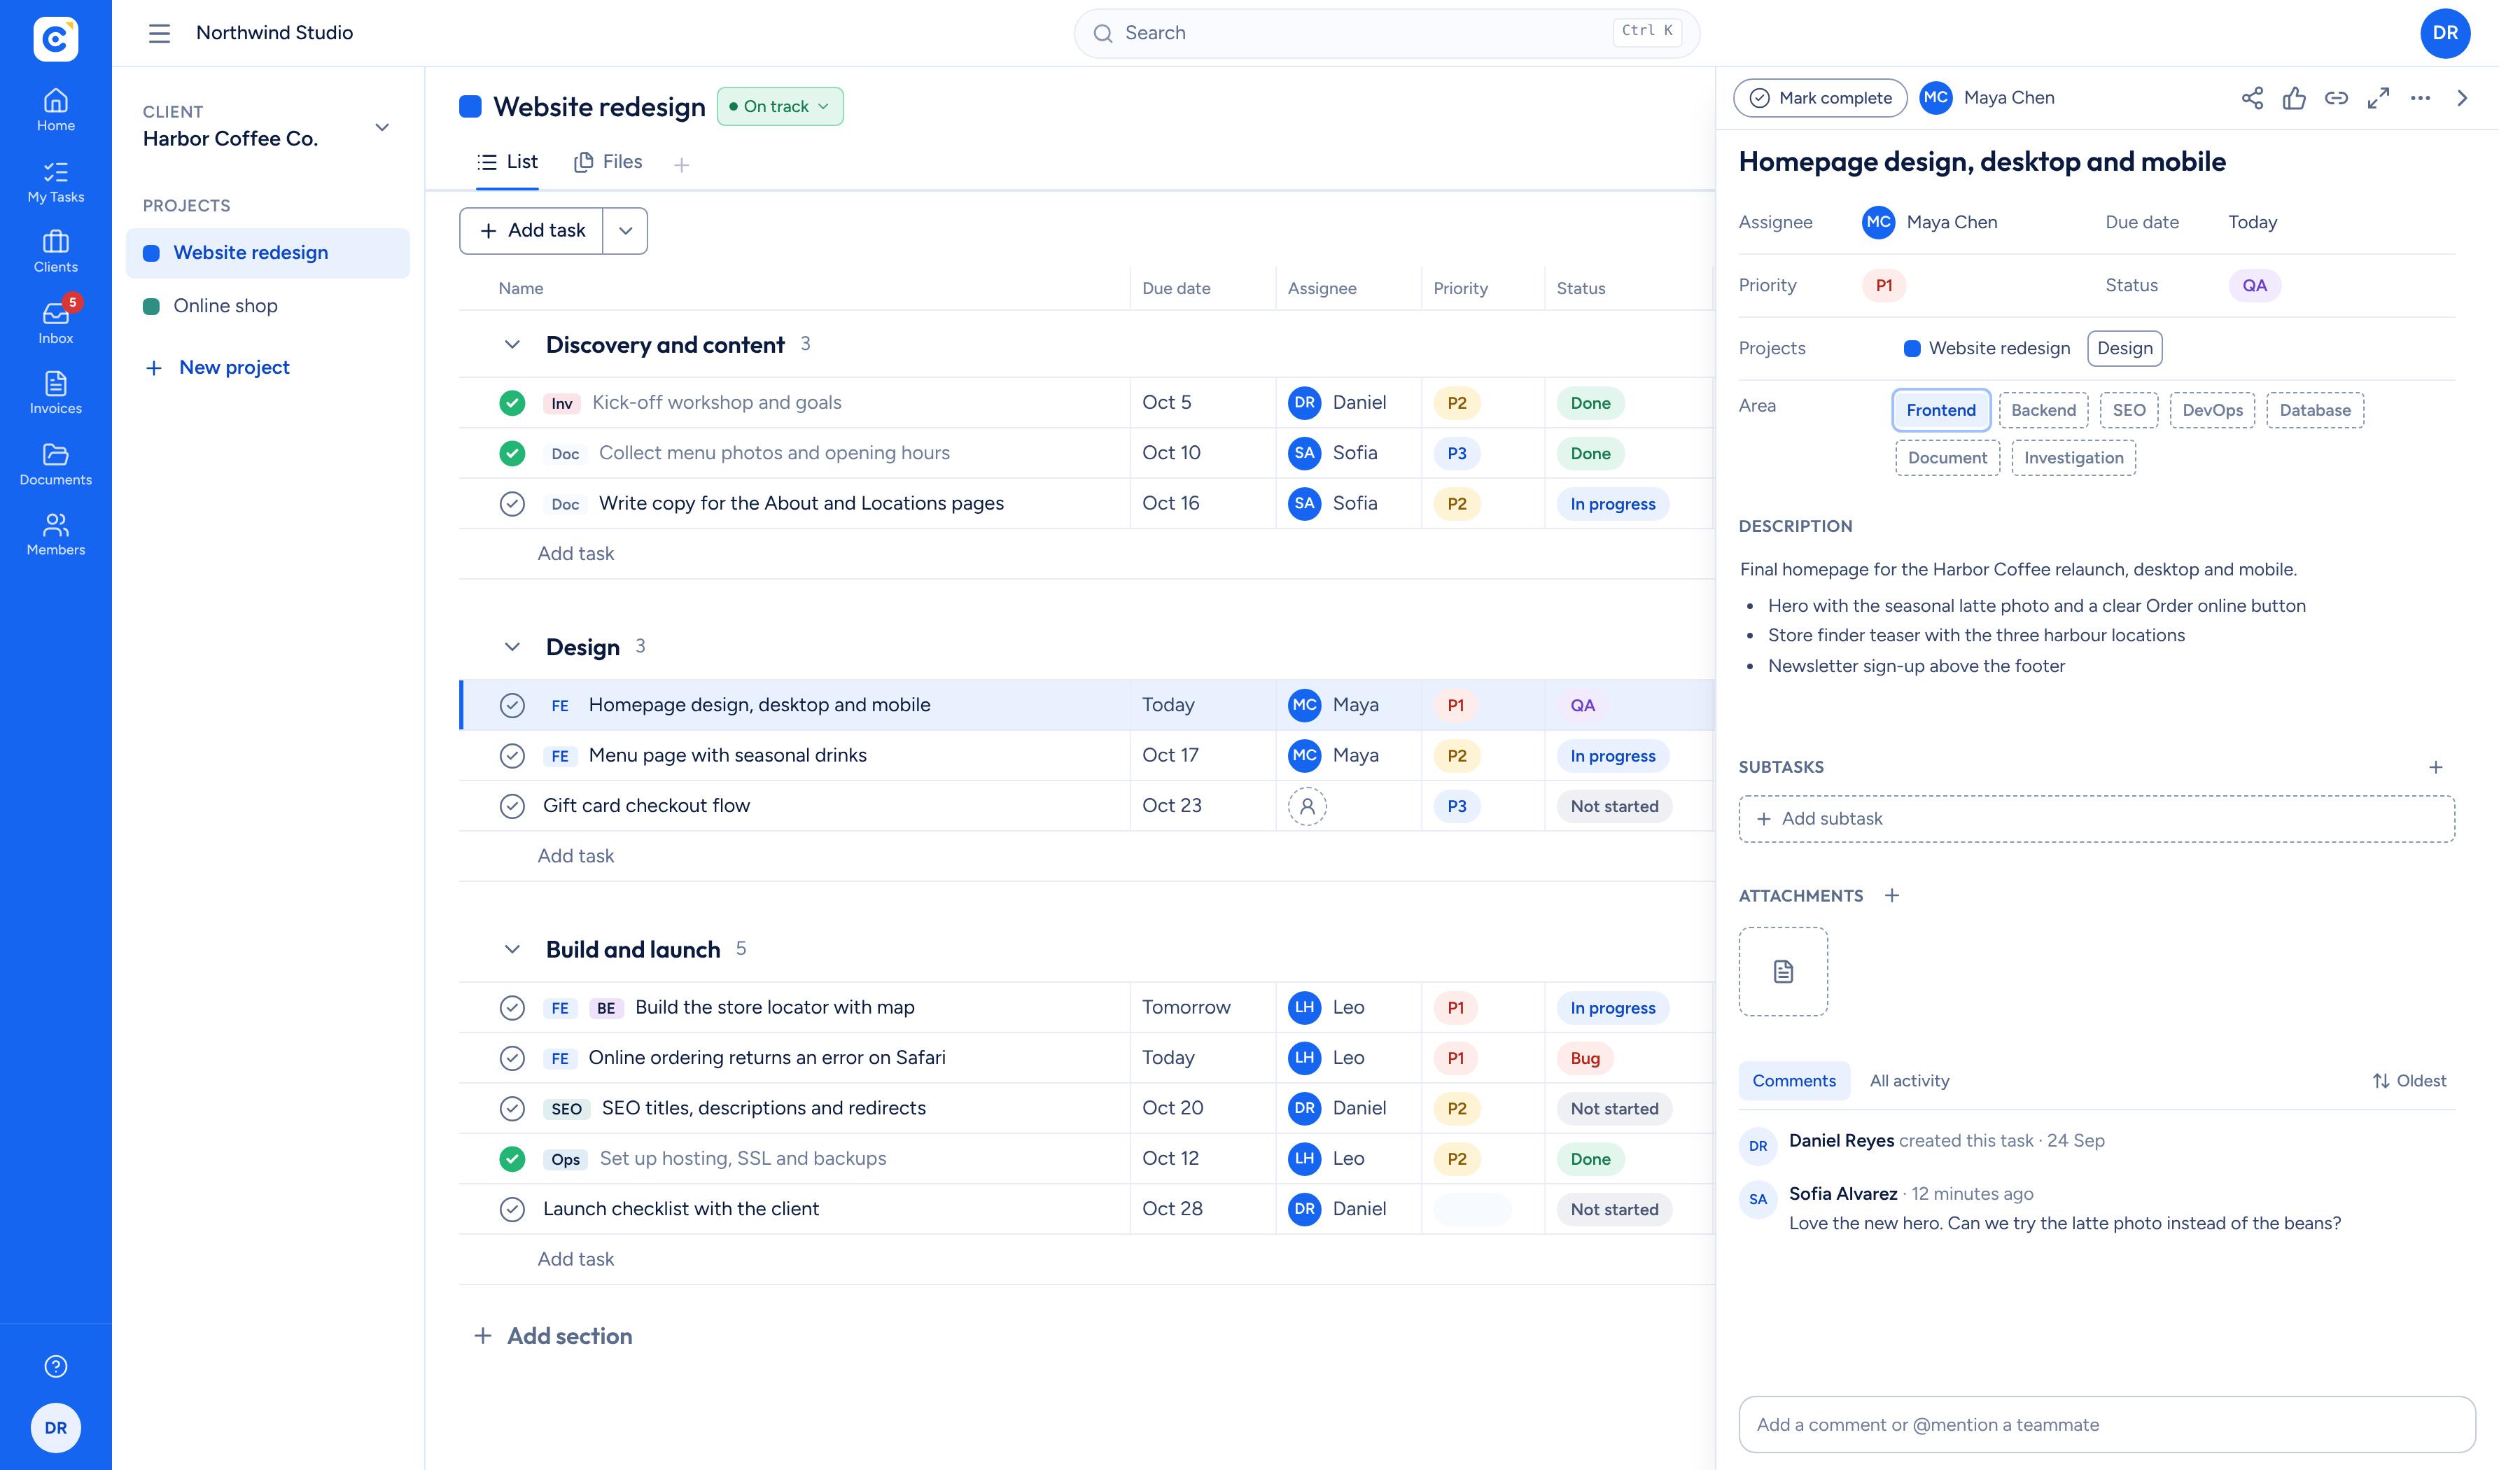Open the task's more options ellipsis
The image size is (2520, 1470).
2420,98
